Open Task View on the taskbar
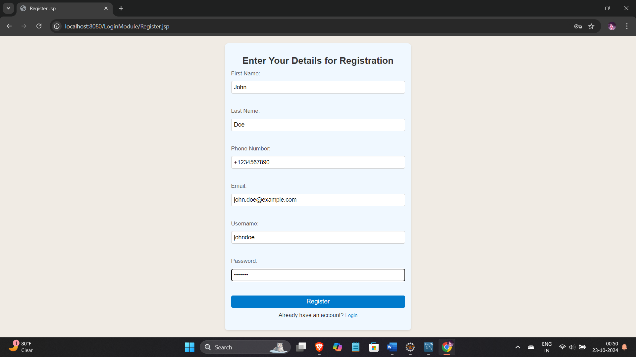636x357 pixels. (x=301, y=347)
